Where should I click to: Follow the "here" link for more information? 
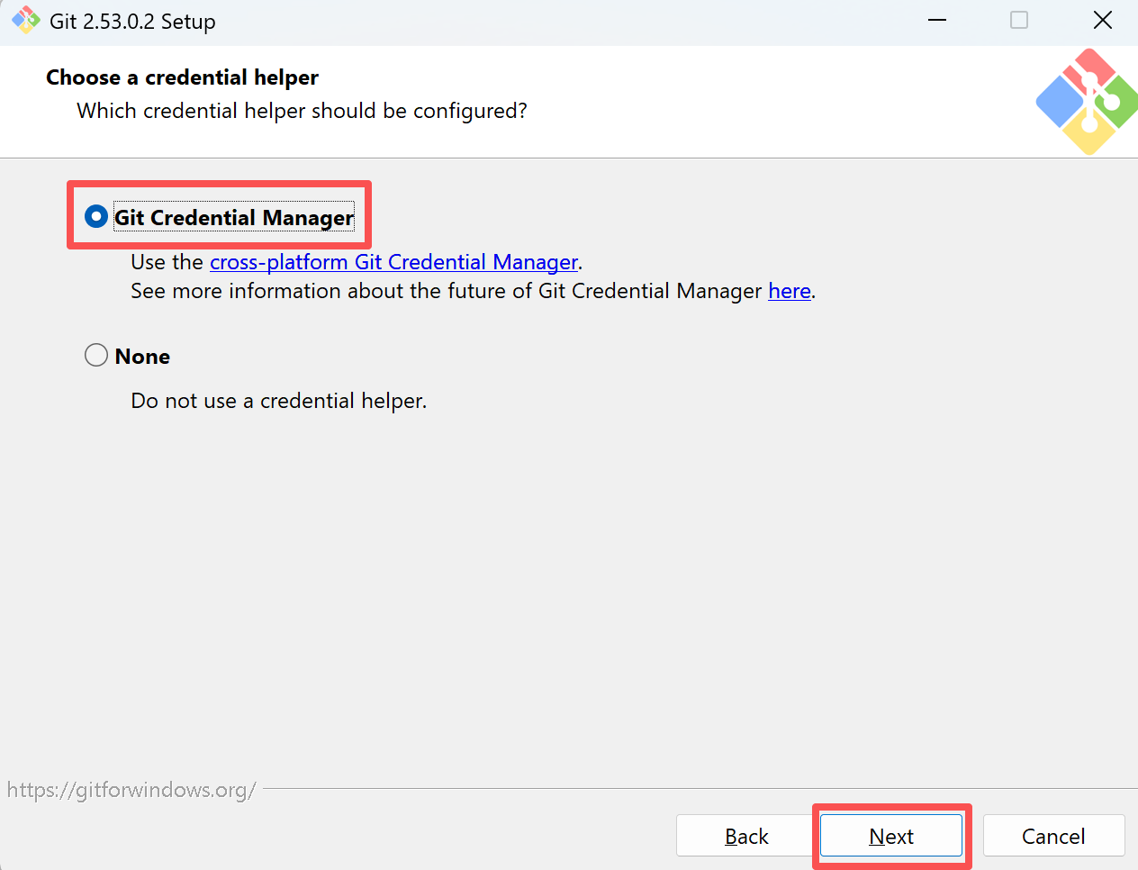coord(790,291)
